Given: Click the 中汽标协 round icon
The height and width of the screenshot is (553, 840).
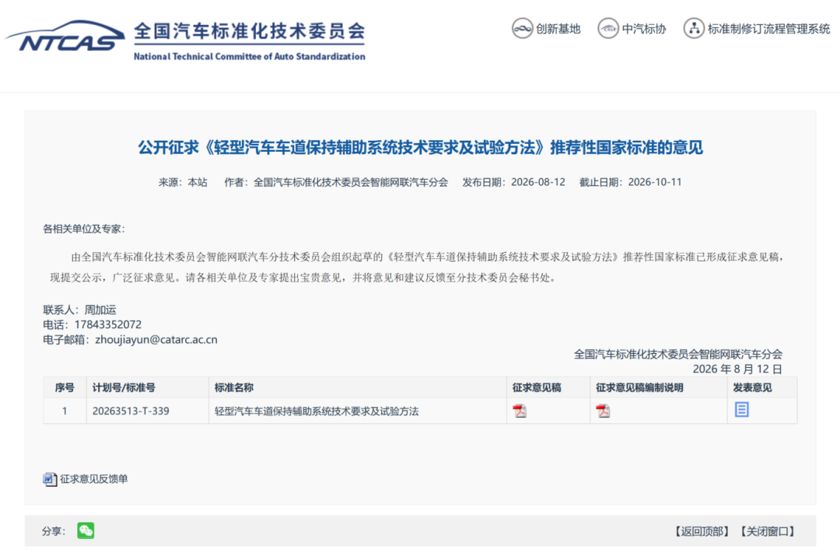Looking at the screenshot, I should coord(608,29).
